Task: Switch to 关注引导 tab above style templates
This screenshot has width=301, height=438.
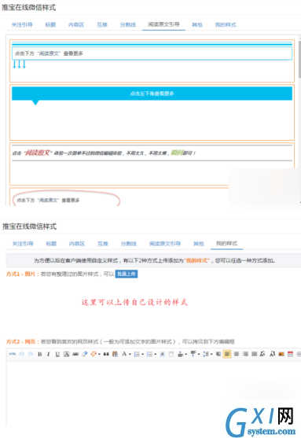Action: point(22,24)
